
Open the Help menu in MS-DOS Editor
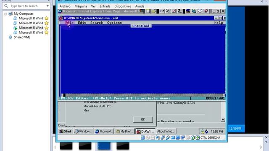point(219,23)
